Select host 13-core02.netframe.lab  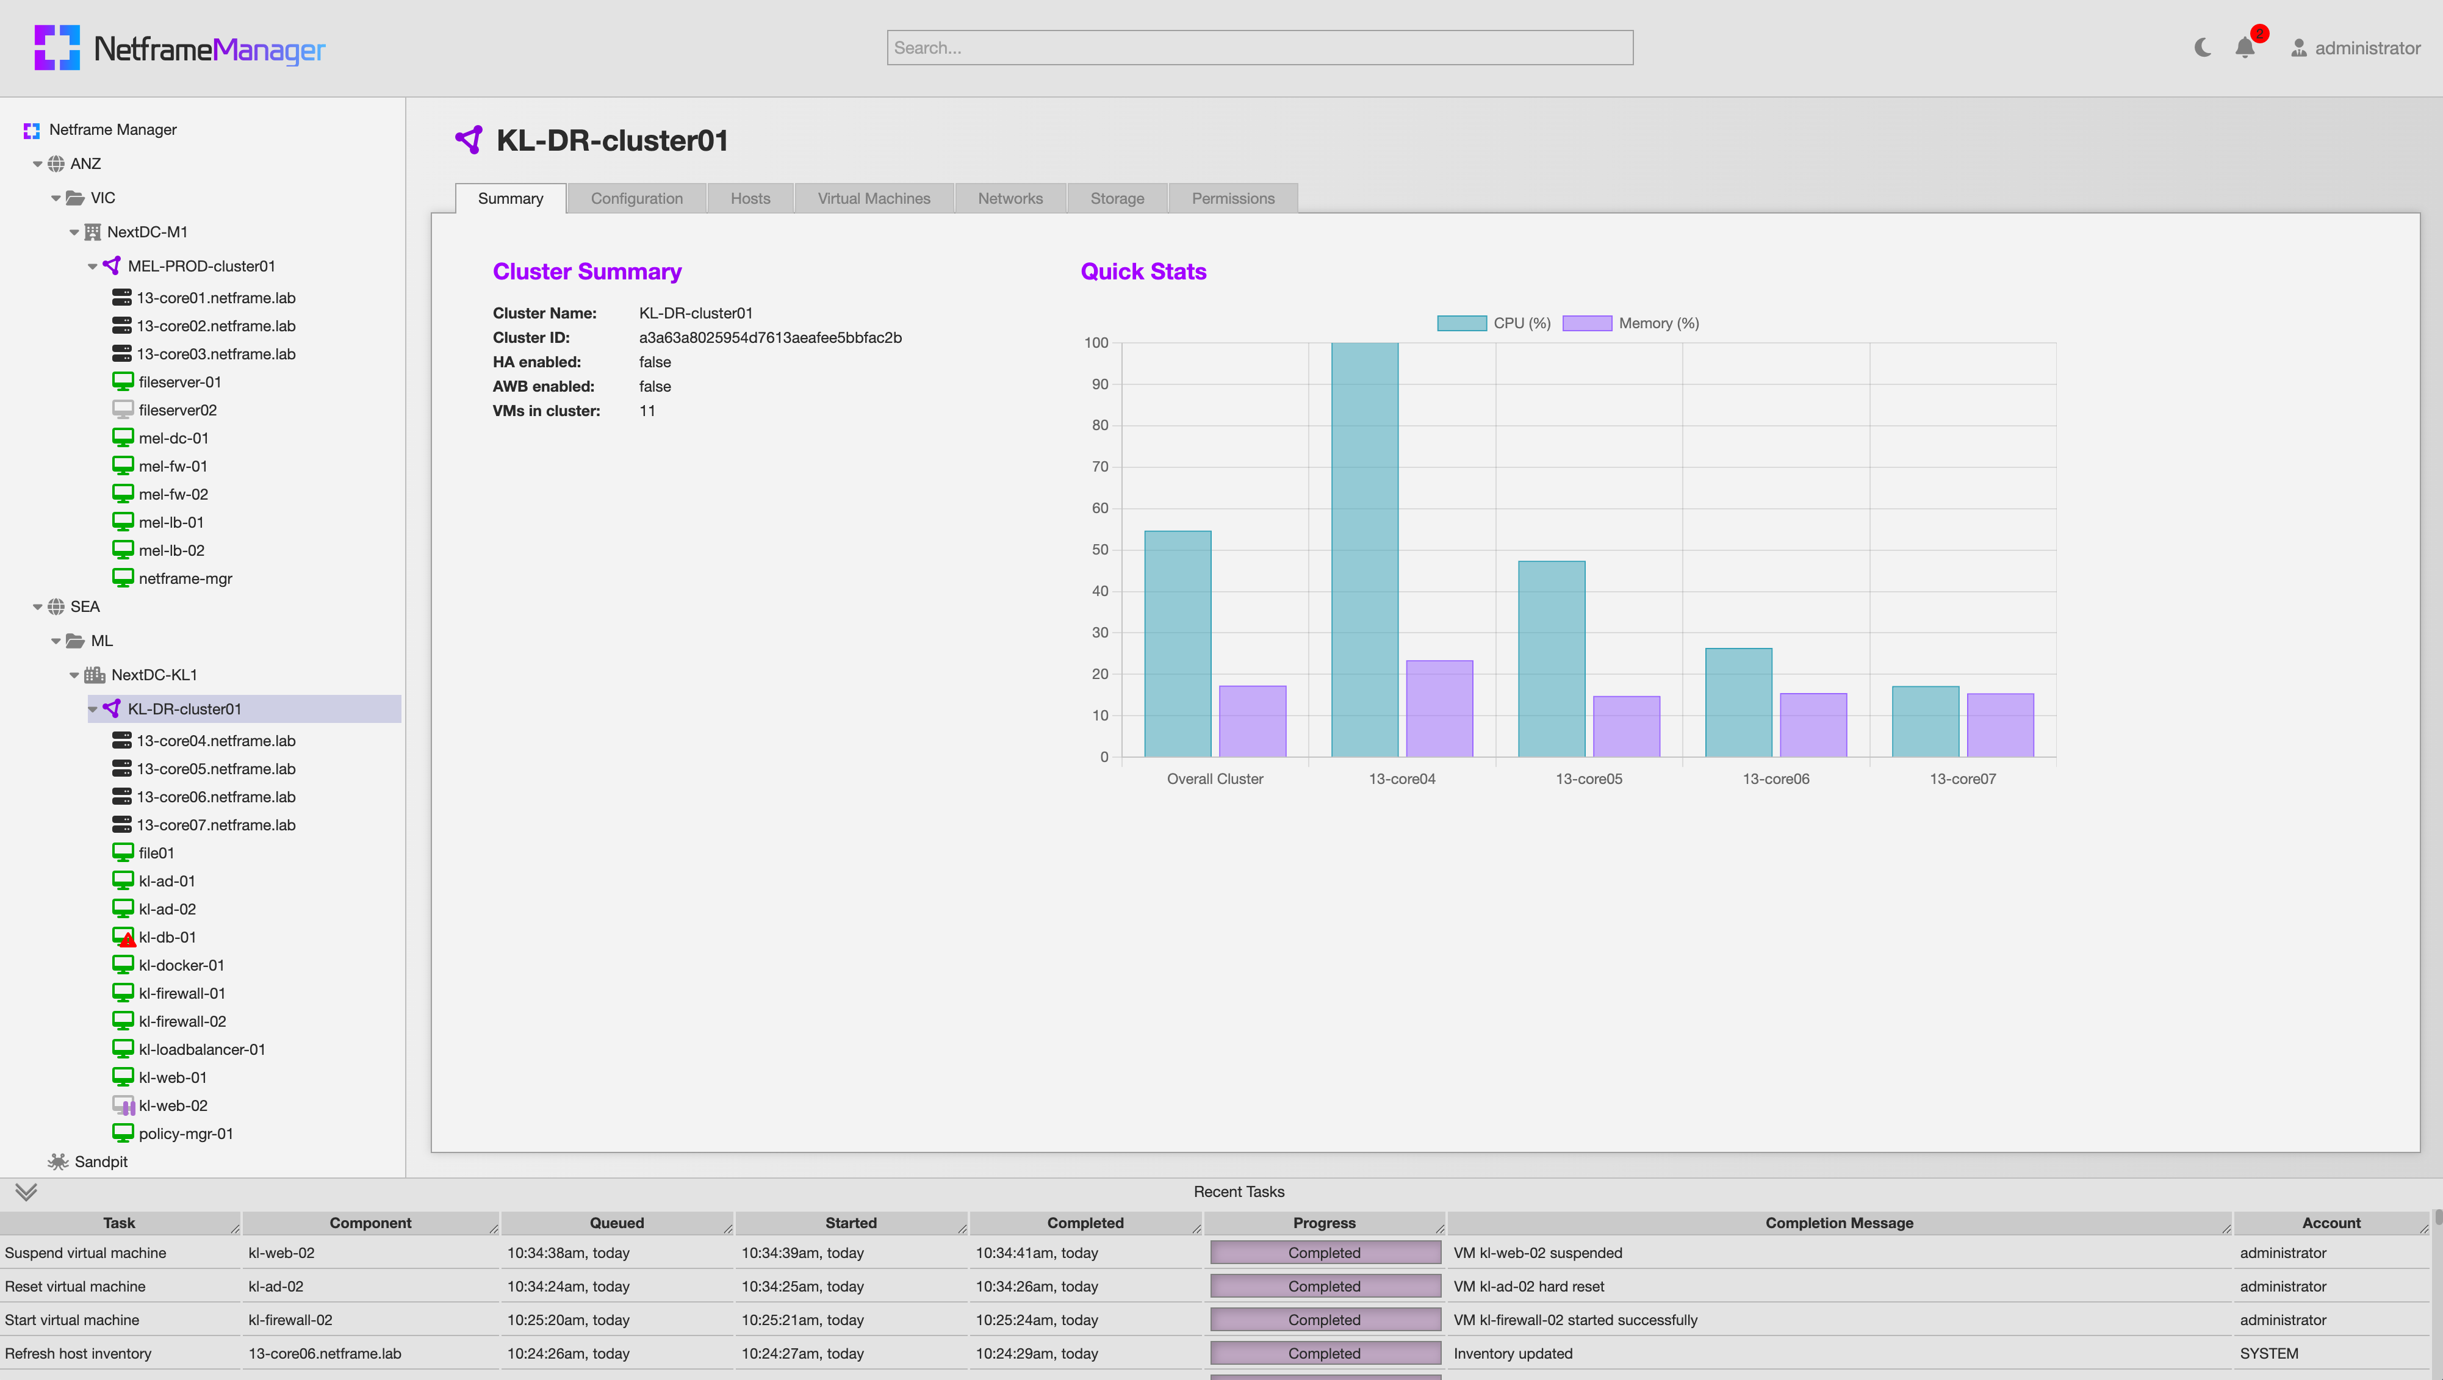(x=216, y=326)
